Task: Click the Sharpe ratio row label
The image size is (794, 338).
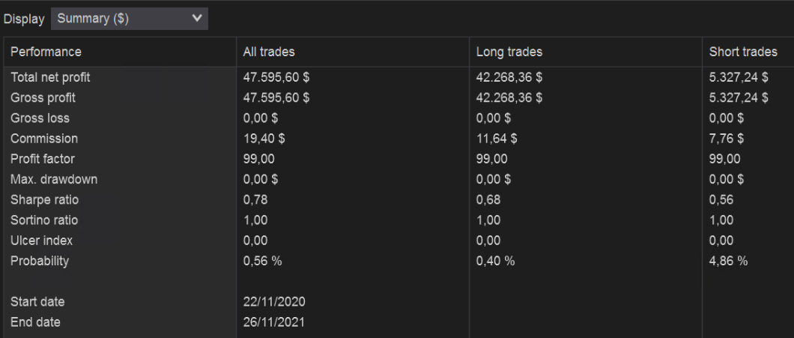Action: point(44,200)
